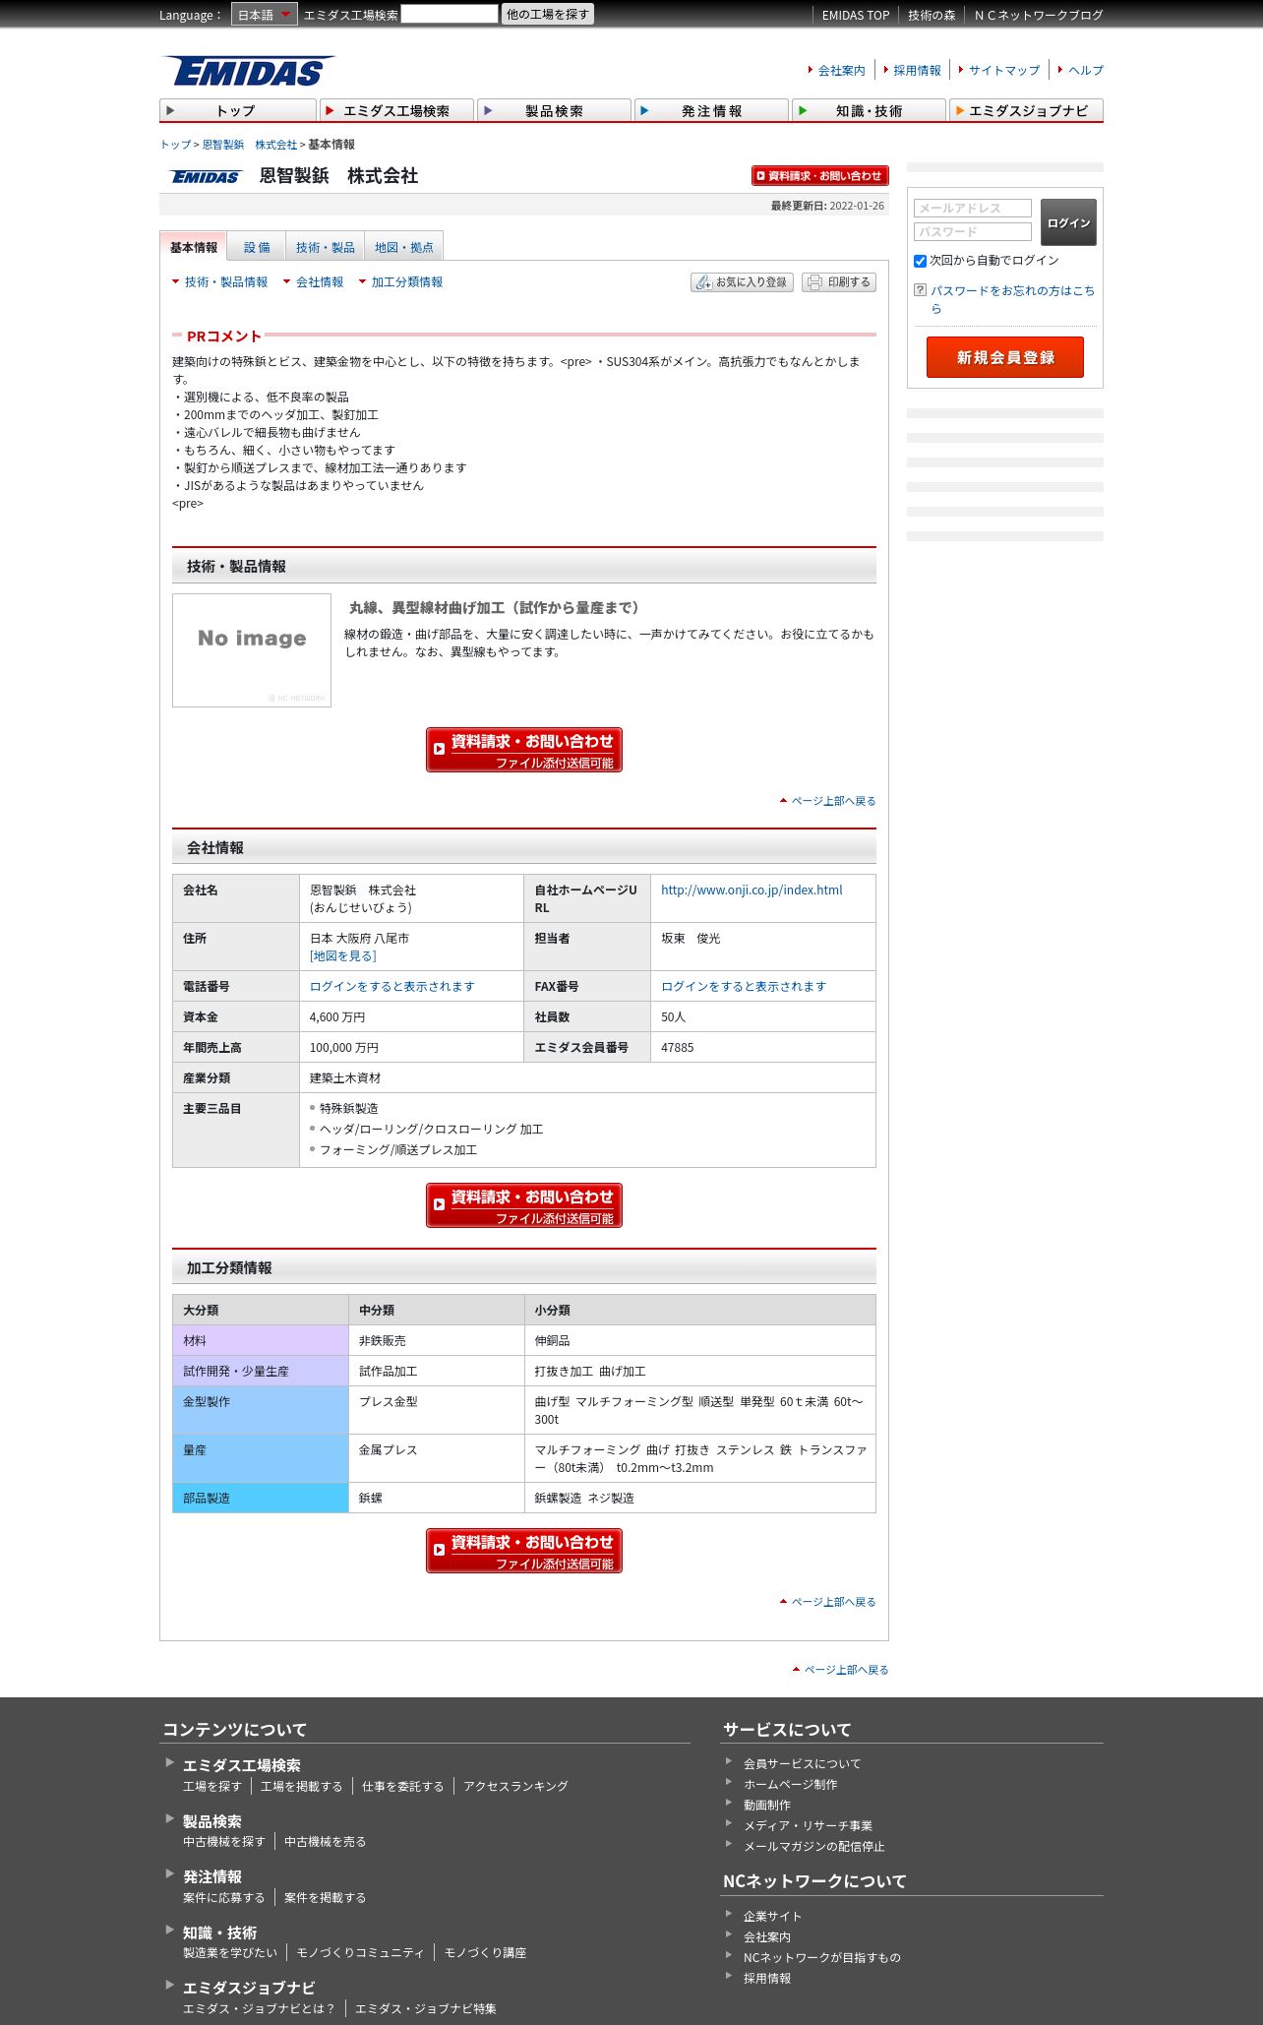Open 丸線、異型線材曲げ加工 product title
This screenshot has height=2025, width=1263.
click(x=495, y=608)
